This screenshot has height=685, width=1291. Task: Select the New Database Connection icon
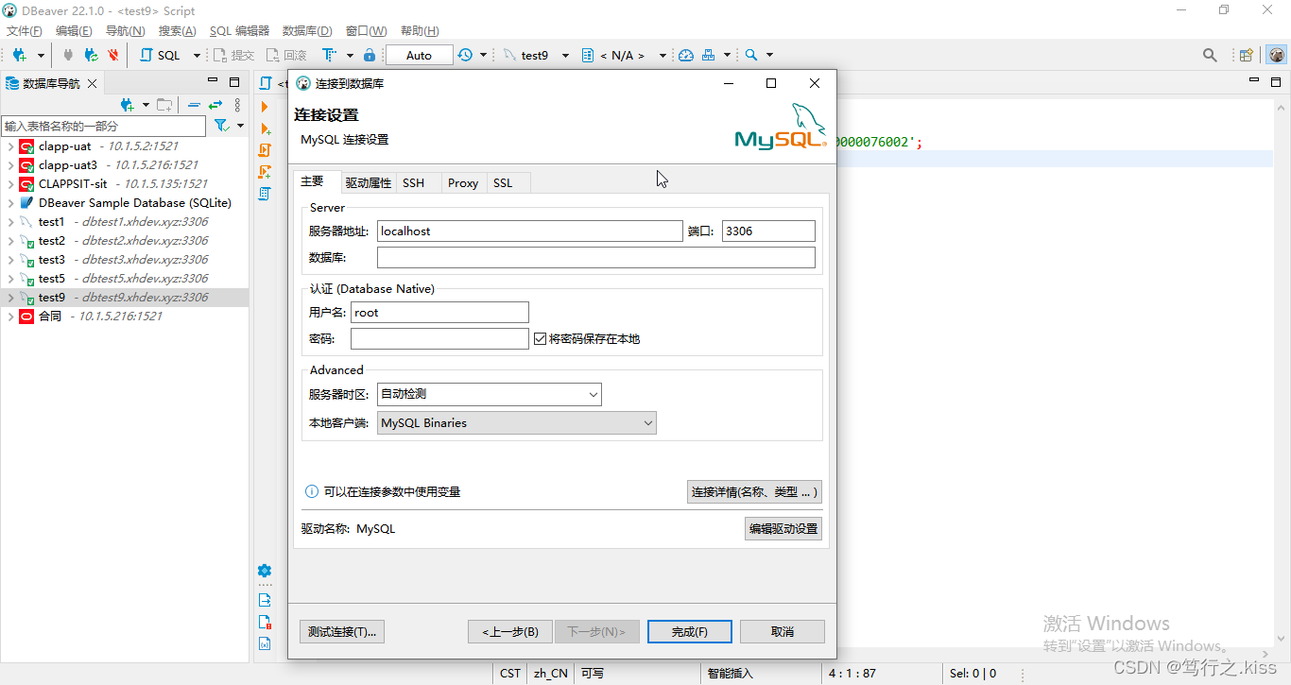click(x=19, y=54)
